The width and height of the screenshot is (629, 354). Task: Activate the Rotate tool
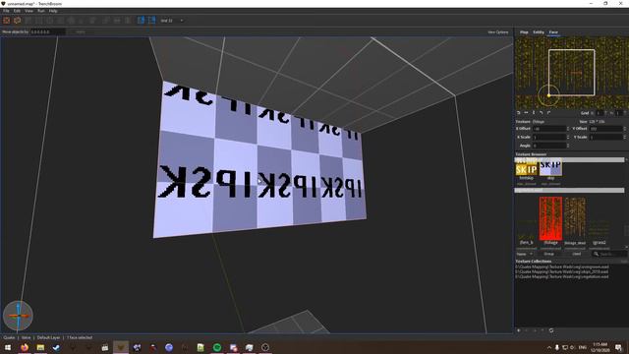[71, 21]
